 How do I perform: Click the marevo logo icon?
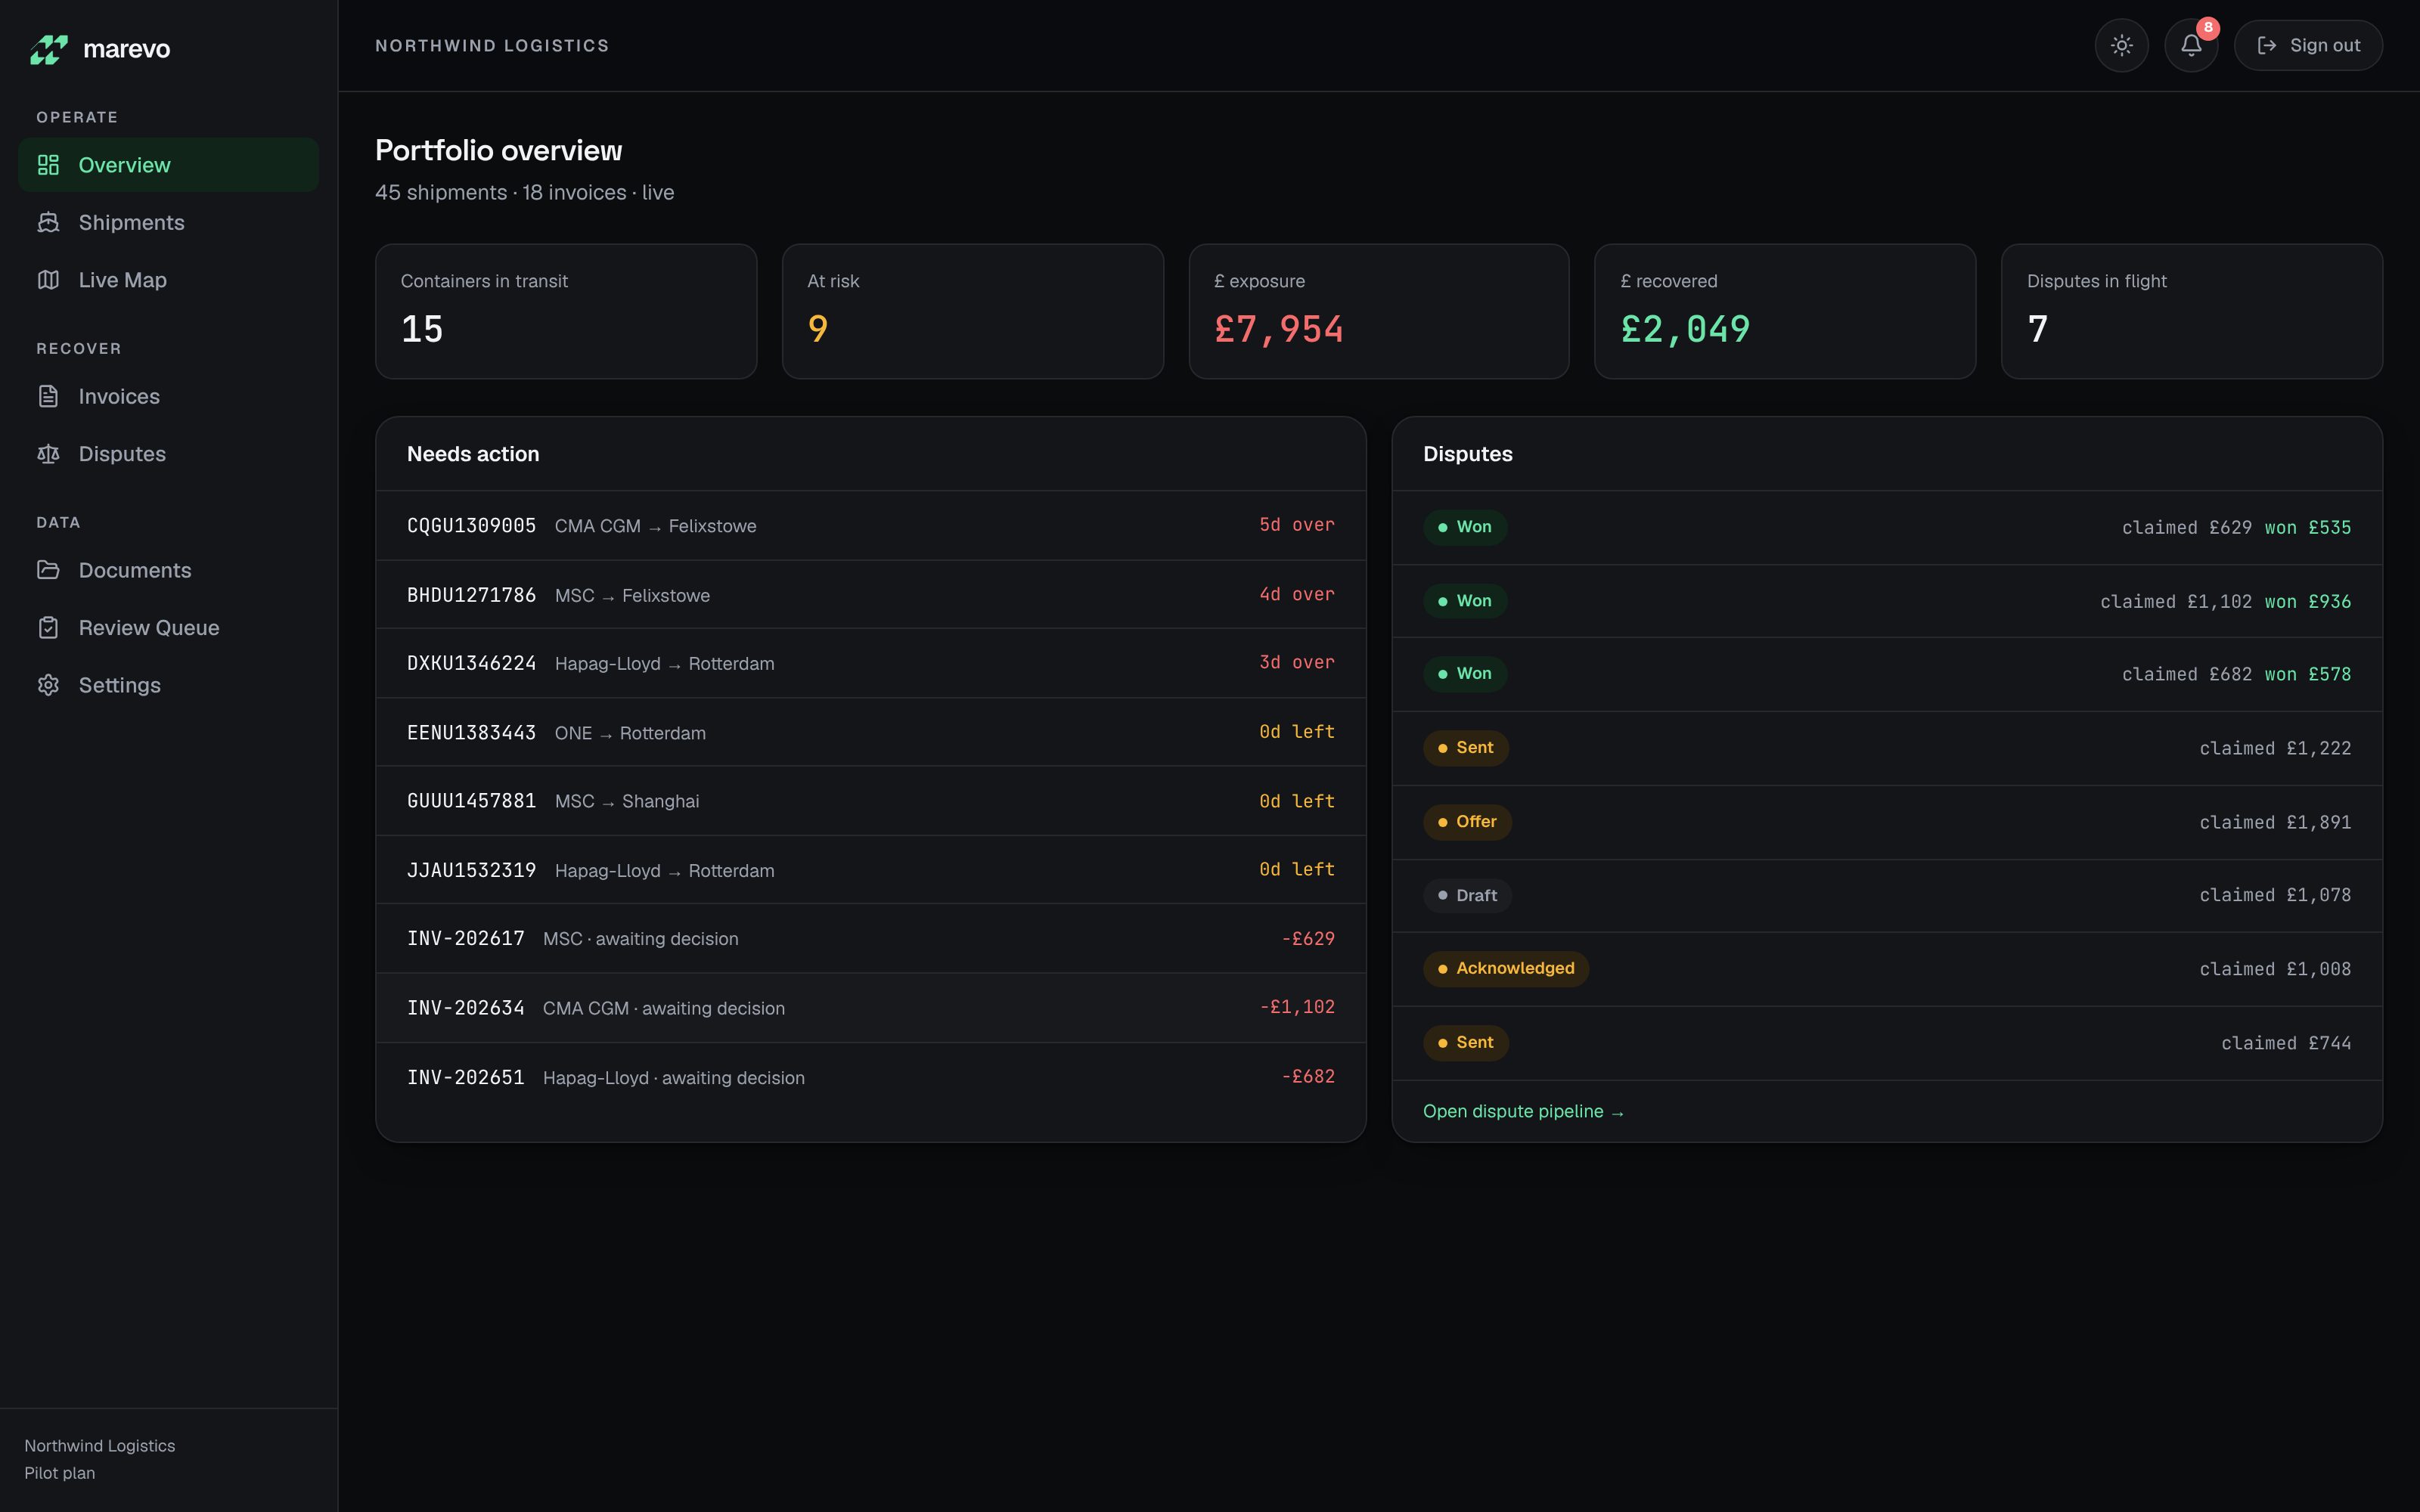(x=48, y=49)
